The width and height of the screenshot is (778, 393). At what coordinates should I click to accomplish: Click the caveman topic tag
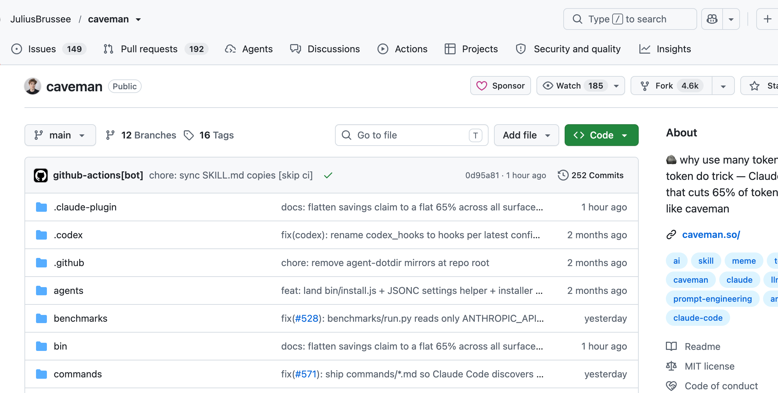691,280
